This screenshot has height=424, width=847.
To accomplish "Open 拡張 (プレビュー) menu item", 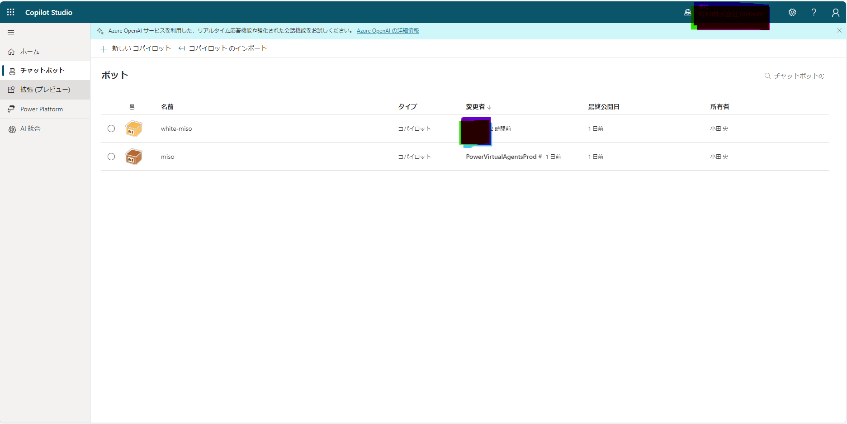I will point(45,90).
